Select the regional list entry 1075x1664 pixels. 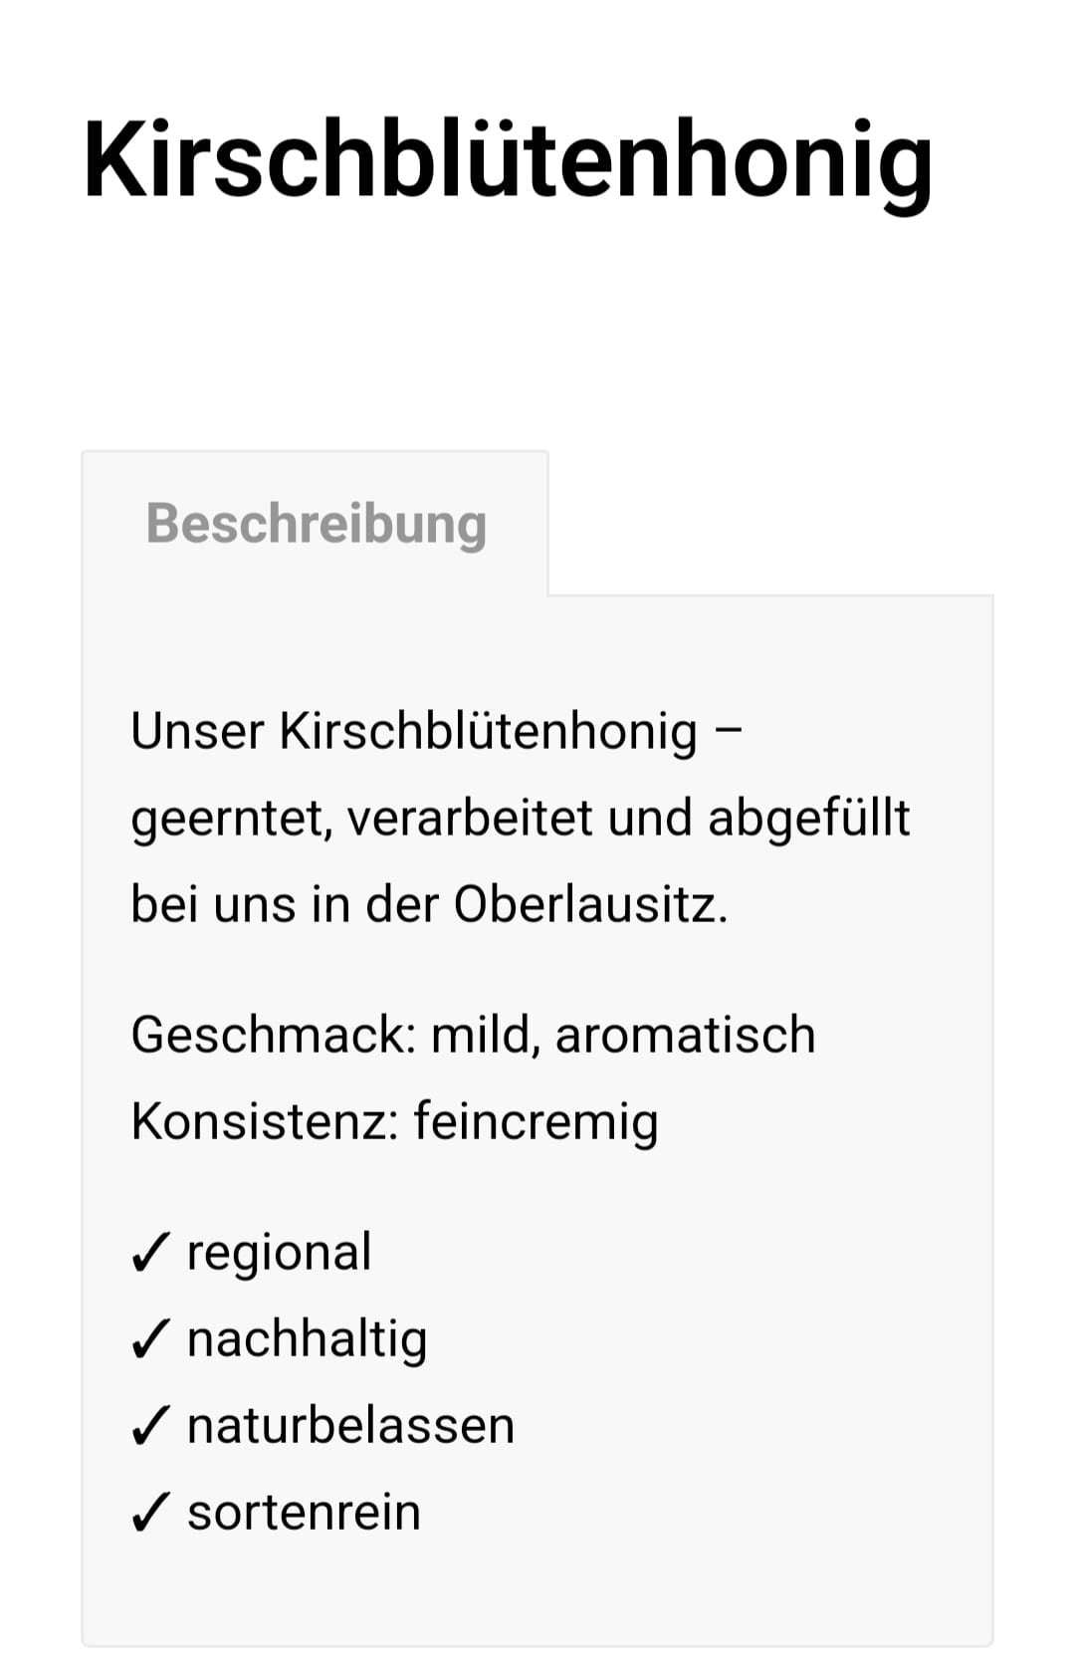pyautogui.click(x=277, y=1253)
